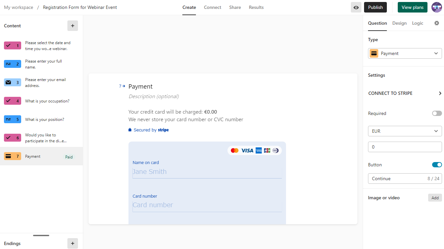The image size is (444, 249).
Task: Click the add content plus button
Action: click(x=73, y=26)
